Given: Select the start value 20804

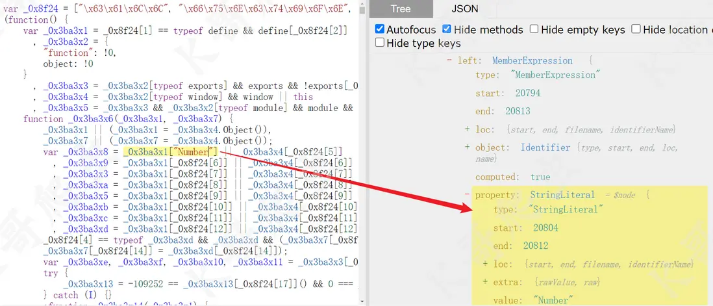Looking at the screenshot, I should (x=545, y=228).
